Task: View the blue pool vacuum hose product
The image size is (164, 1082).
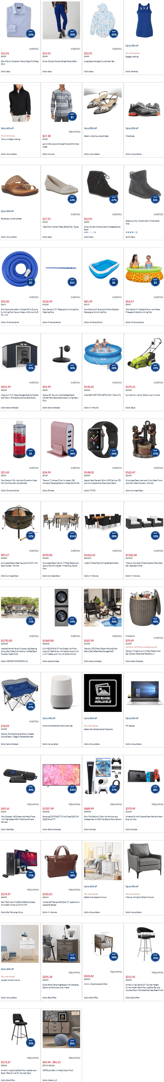Action: click(x=20, y=268)
